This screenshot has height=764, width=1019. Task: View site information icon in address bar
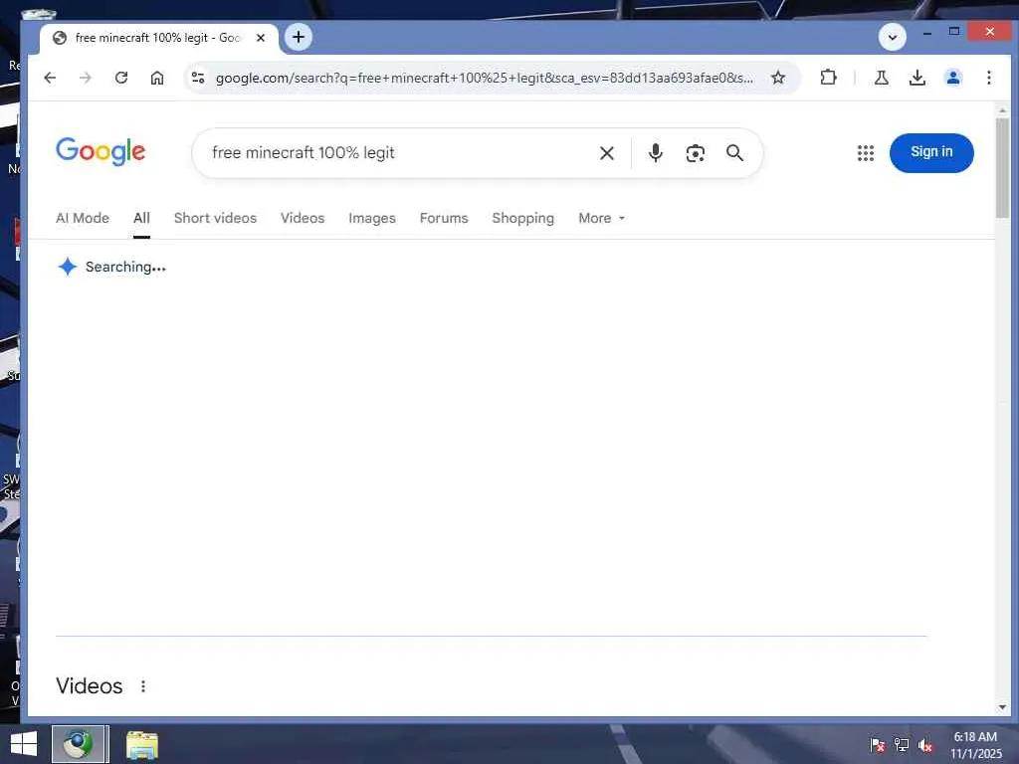pos(198,78)
